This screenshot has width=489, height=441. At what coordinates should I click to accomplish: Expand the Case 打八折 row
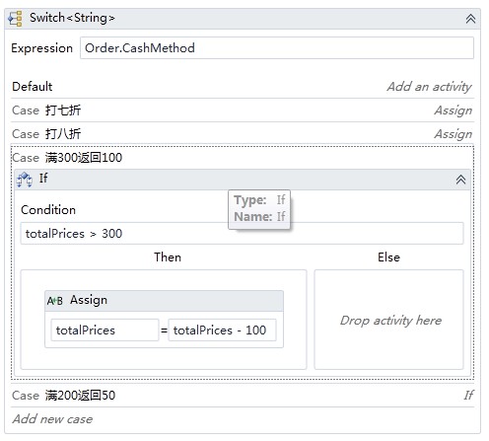[243, 134]
